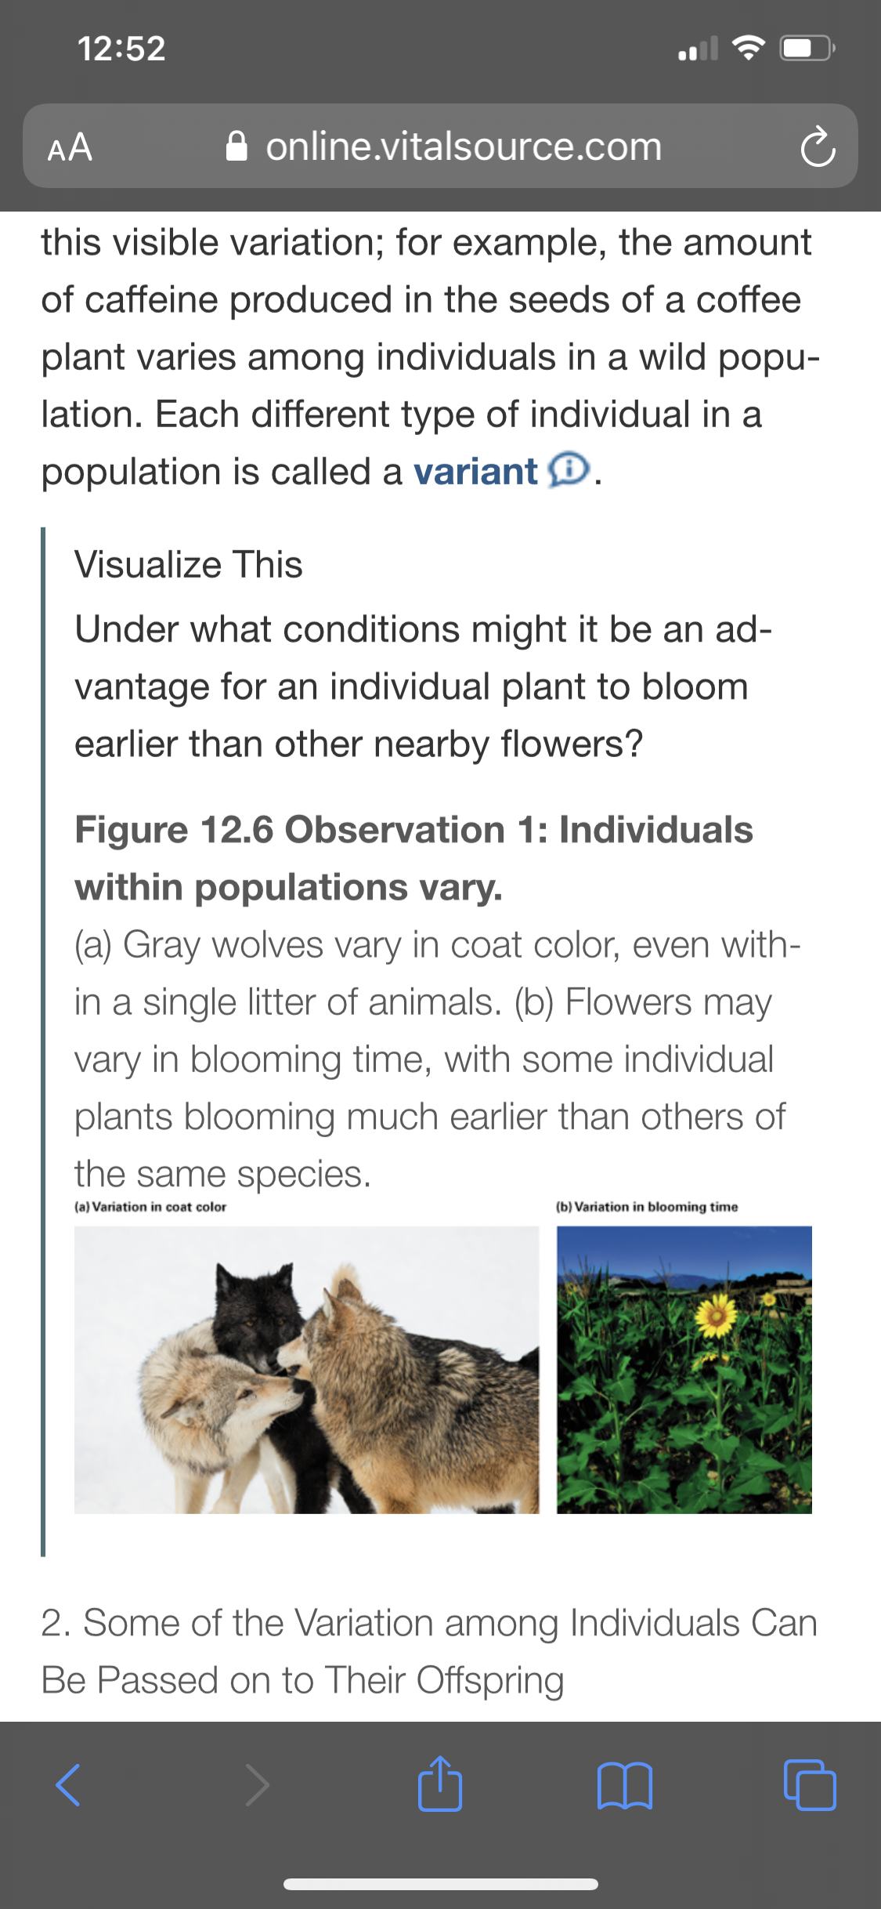Tap the 12:52 clock in status bar
This screenshot has height=1909, width=881.
[121, 49]
